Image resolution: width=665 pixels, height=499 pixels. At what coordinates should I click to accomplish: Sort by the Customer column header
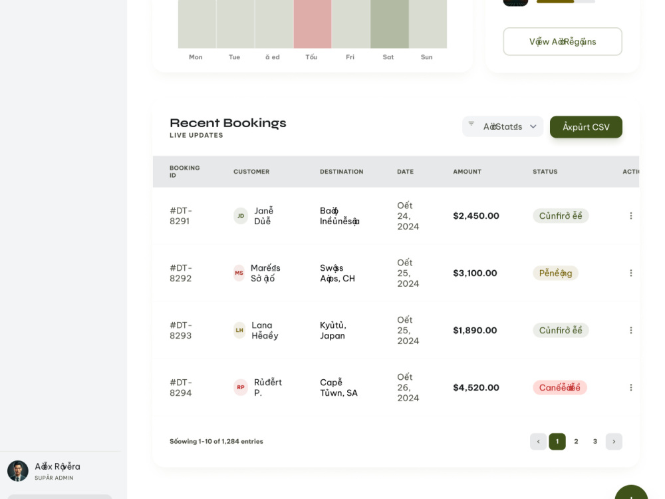click(x=251, y=172)
